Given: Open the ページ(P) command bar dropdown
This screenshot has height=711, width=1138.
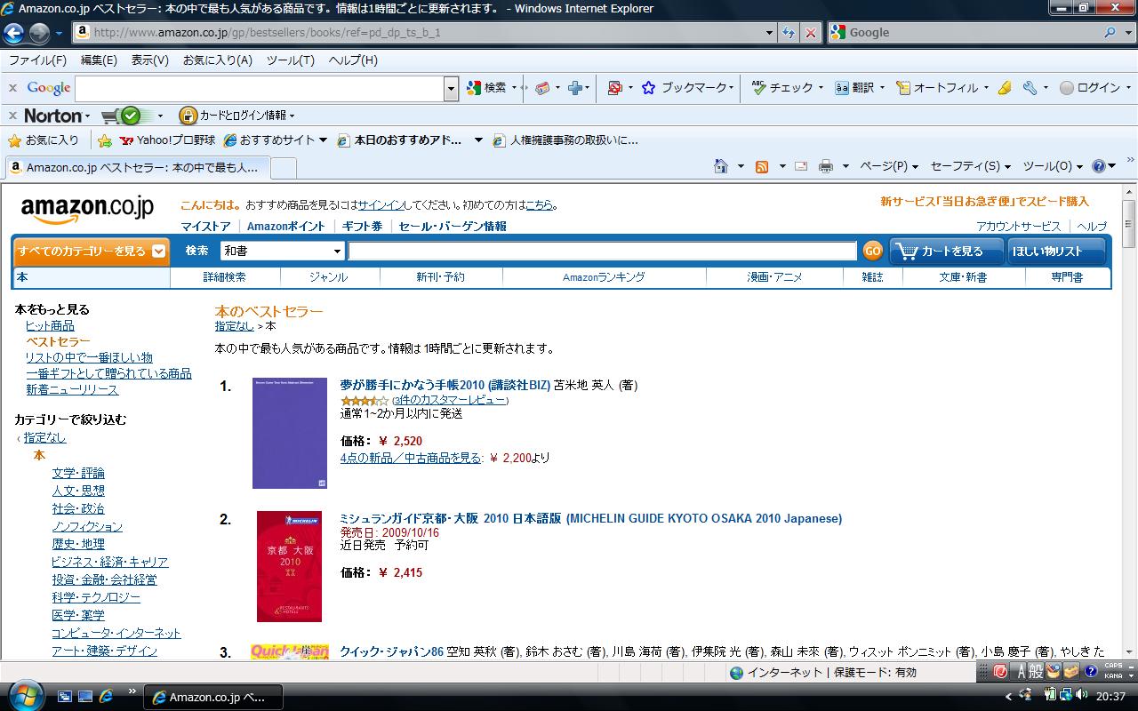Looking at the screenshot, I should pyautogui.click(x=889, y=166).
